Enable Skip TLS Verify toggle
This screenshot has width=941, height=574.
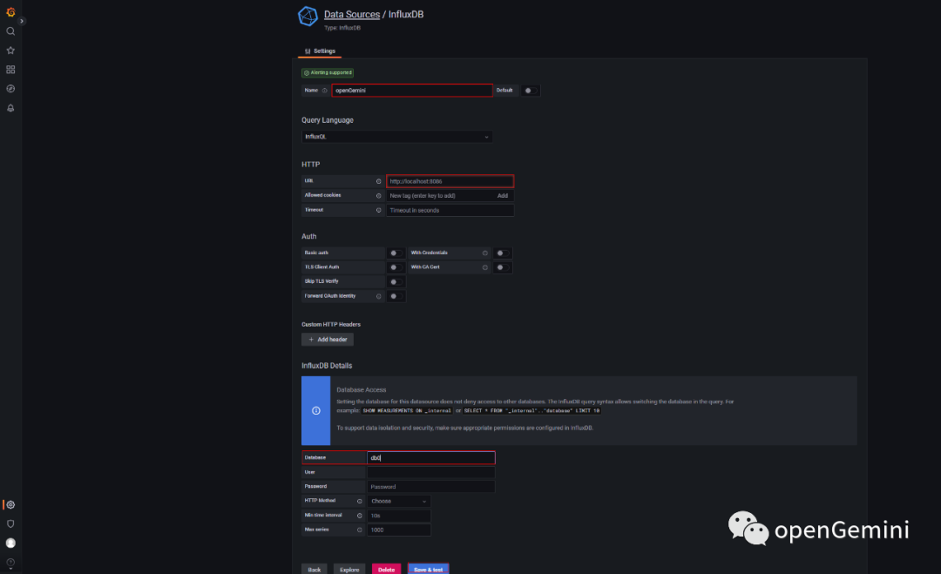coord(396,282)
